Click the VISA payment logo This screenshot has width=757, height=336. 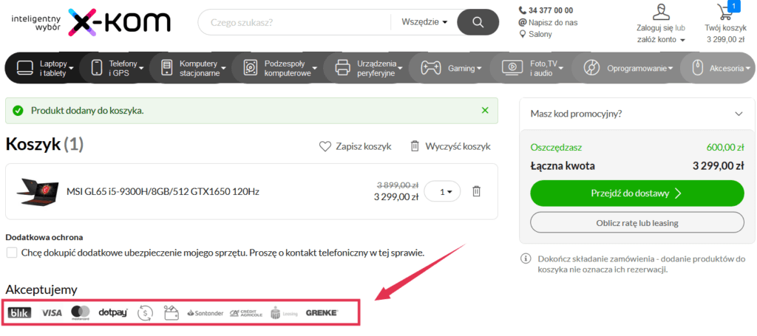[51, 313]
